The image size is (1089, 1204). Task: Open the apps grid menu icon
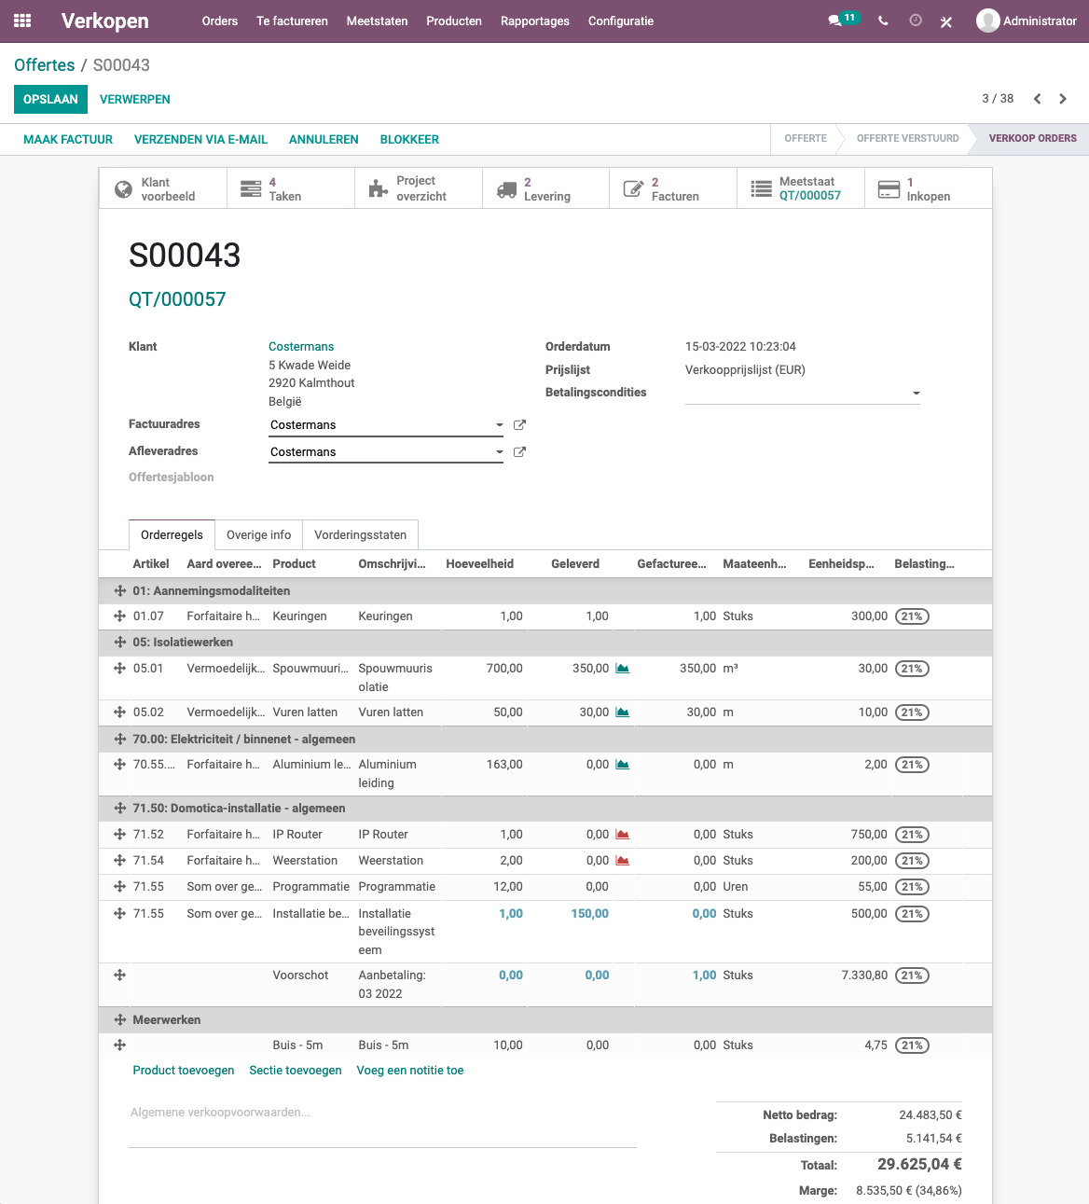[x=21, y=20]
